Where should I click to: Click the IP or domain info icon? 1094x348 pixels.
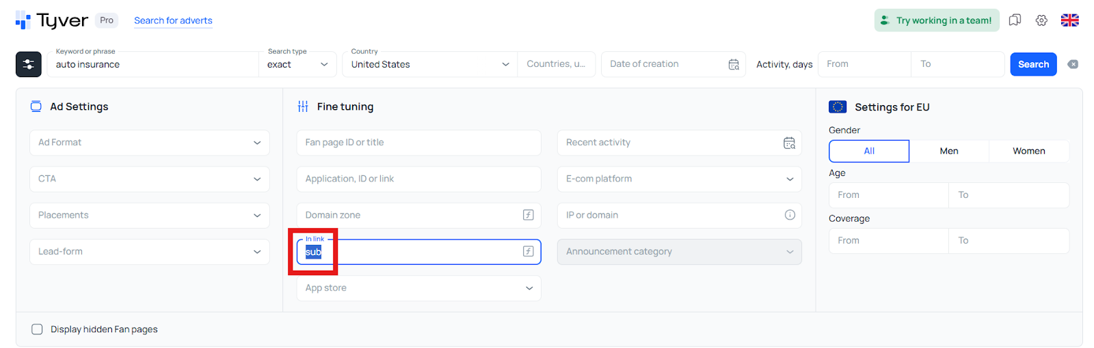(790, 215)
